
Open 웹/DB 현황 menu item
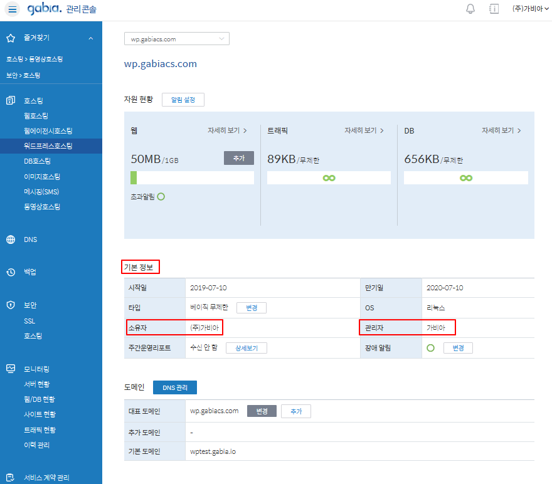click(40, 399)
